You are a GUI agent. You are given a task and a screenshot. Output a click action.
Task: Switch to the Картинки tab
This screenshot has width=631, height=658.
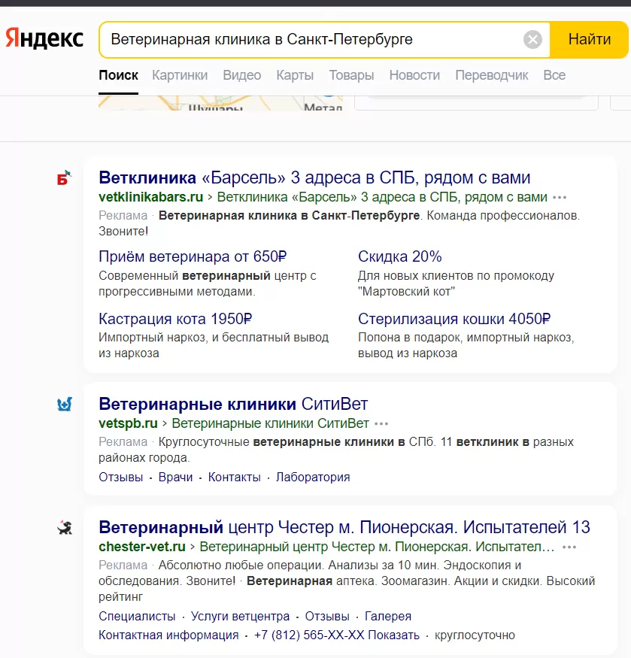[x=180, y=75]
